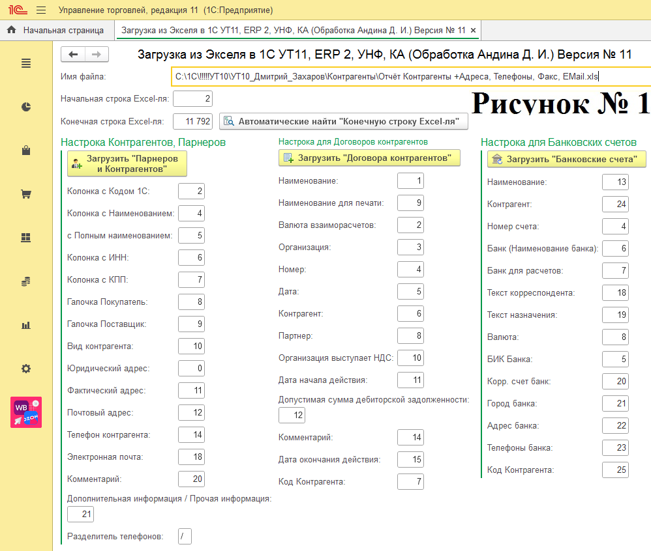Open the bar chart section in sidebar
This screenshot has height=551, width=651.
[25, 325]
